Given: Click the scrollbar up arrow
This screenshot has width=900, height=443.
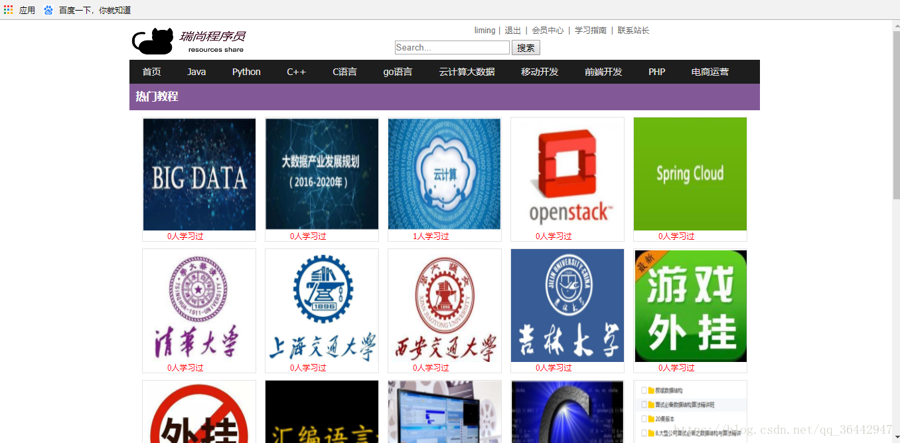Looking at the screenshot, I should tap(896, 25).
